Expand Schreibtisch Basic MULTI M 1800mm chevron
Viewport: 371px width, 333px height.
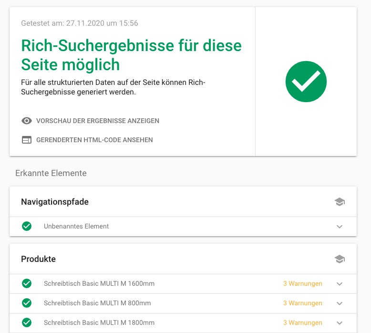click(x=340, y=323)
